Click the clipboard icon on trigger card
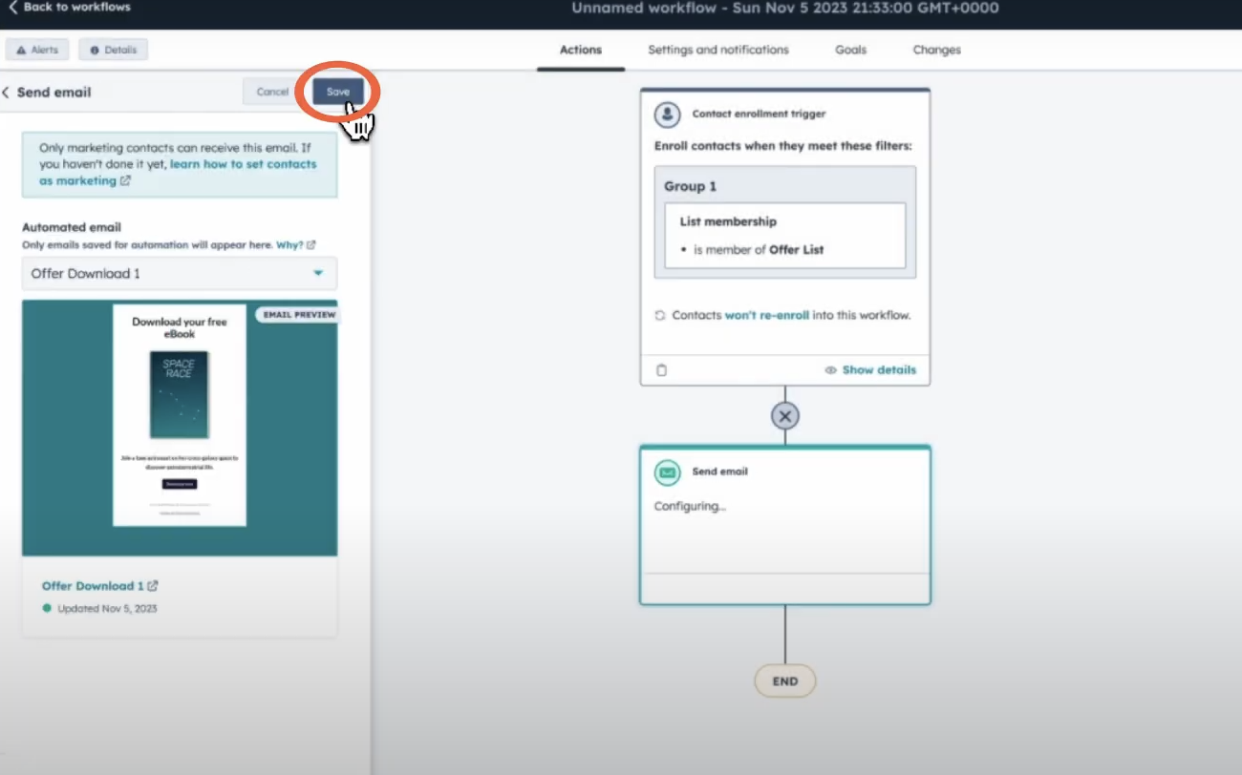Viewport: 1242px width, 775px height. (x=661, y=370)
